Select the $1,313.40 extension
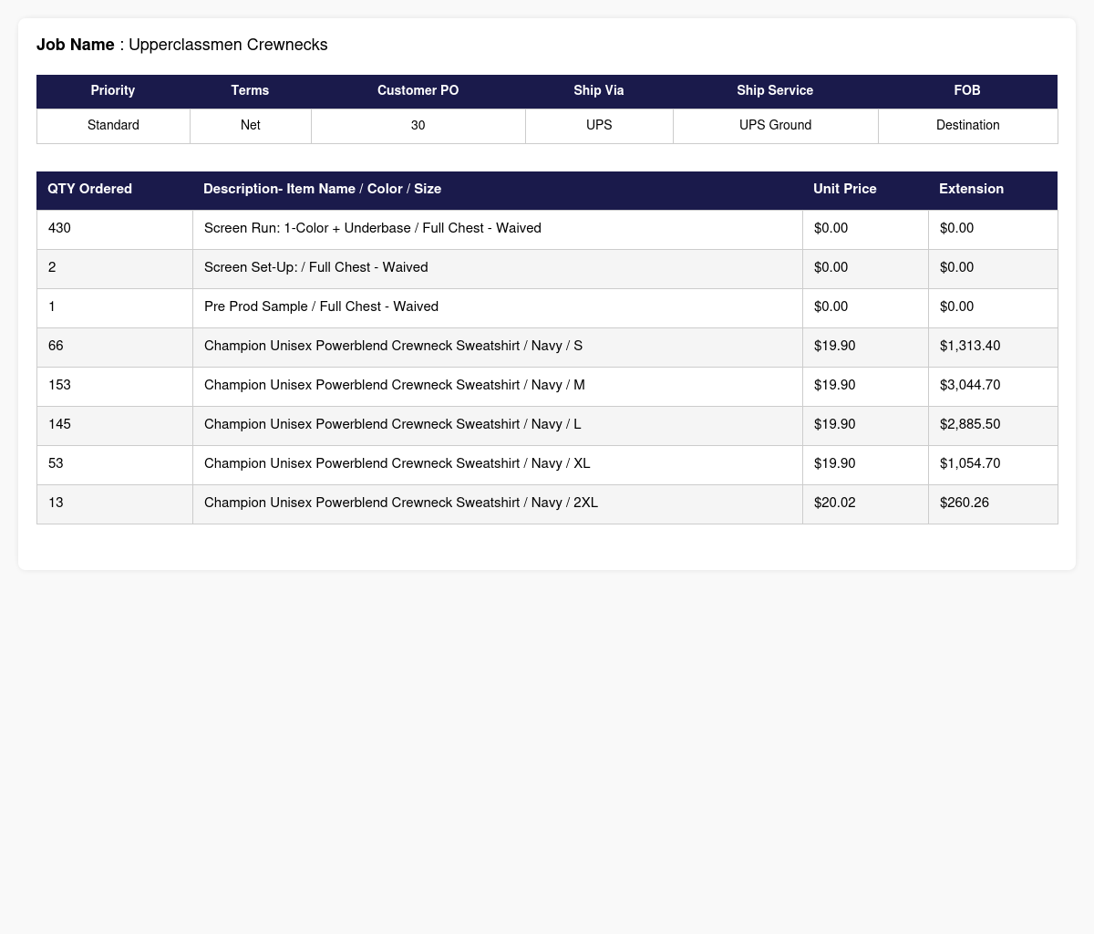Screen dimensions: 1094x934 [993, 347]
